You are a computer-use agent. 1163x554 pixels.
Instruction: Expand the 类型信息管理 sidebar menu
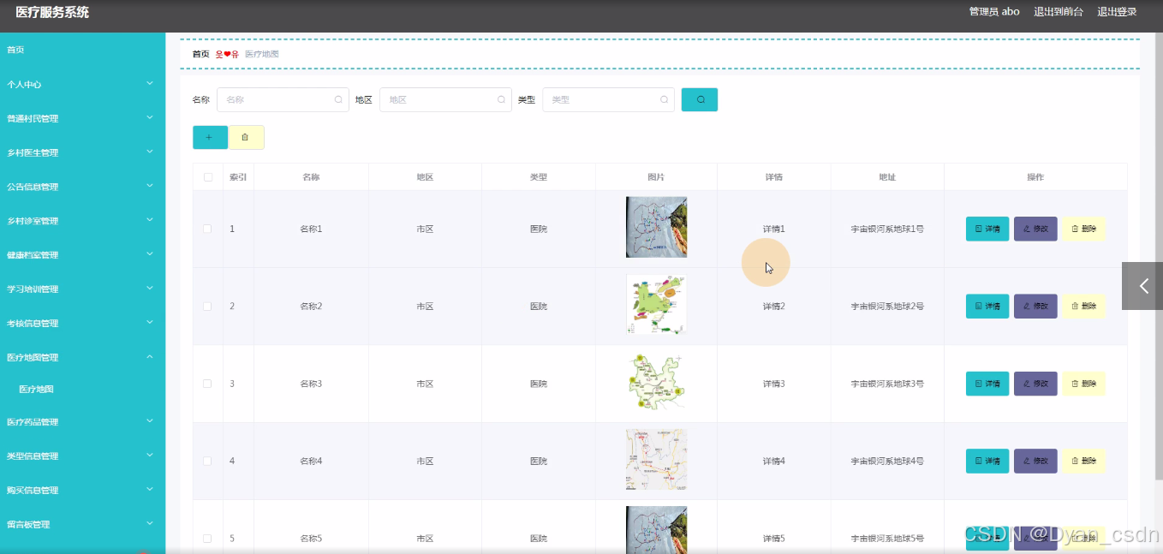pos(82,456)
